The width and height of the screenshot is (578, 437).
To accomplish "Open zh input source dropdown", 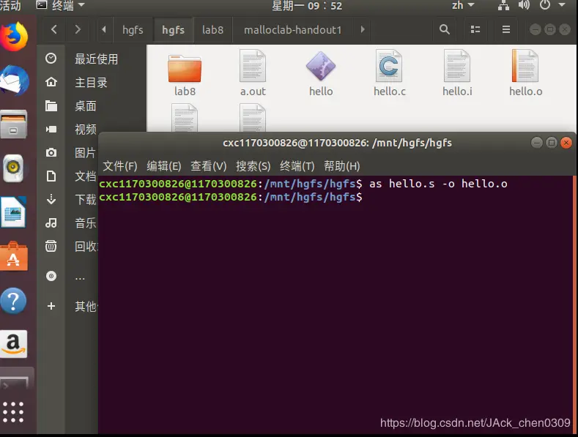I will tap(463, 6).
